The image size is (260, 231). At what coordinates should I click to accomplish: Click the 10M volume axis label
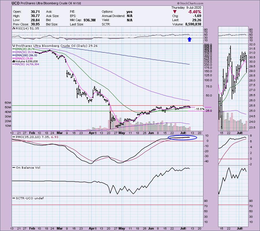8,126
